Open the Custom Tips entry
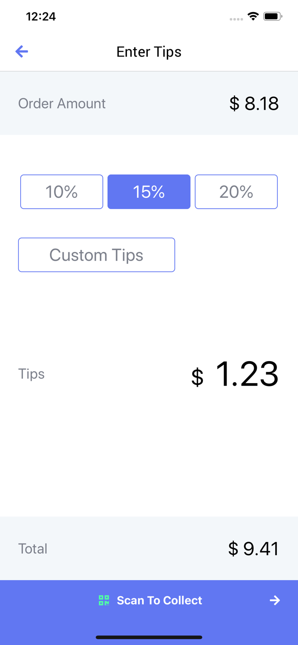The width and height of the screenshot is (298, 645). click(96, 255)
